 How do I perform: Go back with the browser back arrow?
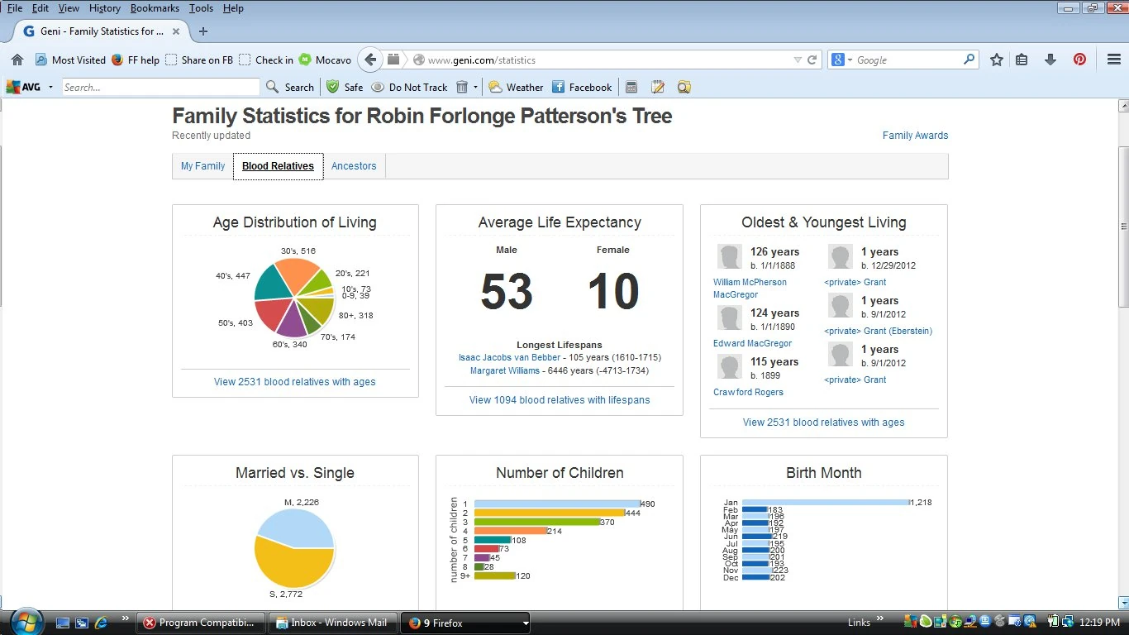(371, 60)
